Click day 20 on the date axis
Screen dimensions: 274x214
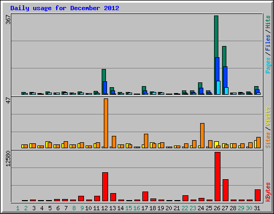[169, 208]
